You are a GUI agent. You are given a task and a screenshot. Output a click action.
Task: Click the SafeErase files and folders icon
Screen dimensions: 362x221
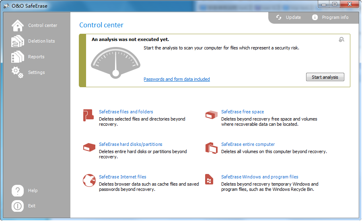tap(88, 115)
